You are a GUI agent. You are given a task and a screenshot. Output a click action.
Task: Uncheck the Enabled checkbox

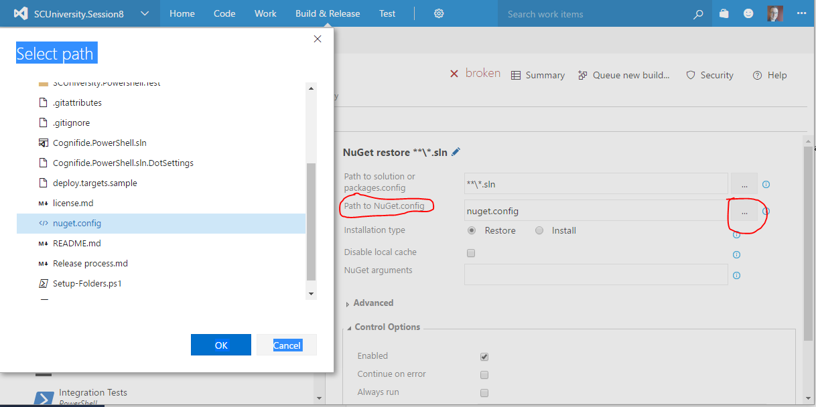(484, 357)
